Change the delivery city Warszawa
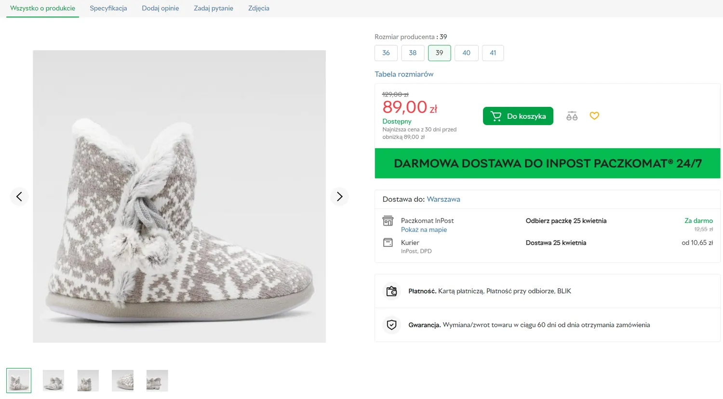This screenshot has width=723, height=399. [443, 199]
